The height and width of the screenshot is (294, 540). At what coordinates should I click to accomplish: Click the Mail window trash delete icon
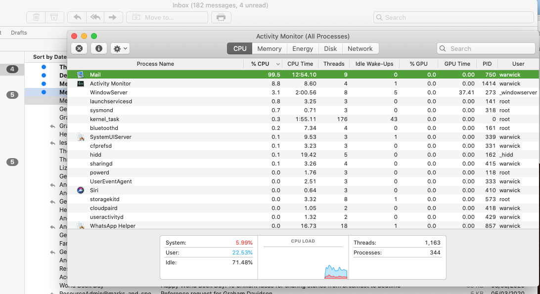point(36,17)
